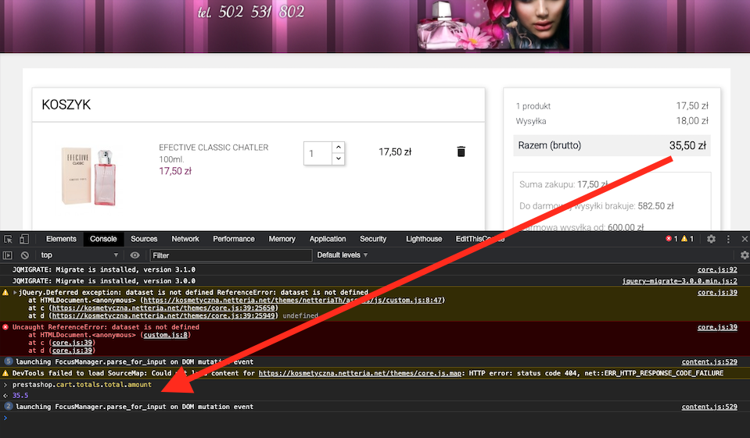
Task: Open the Performance tab
Action: [233, 239]
